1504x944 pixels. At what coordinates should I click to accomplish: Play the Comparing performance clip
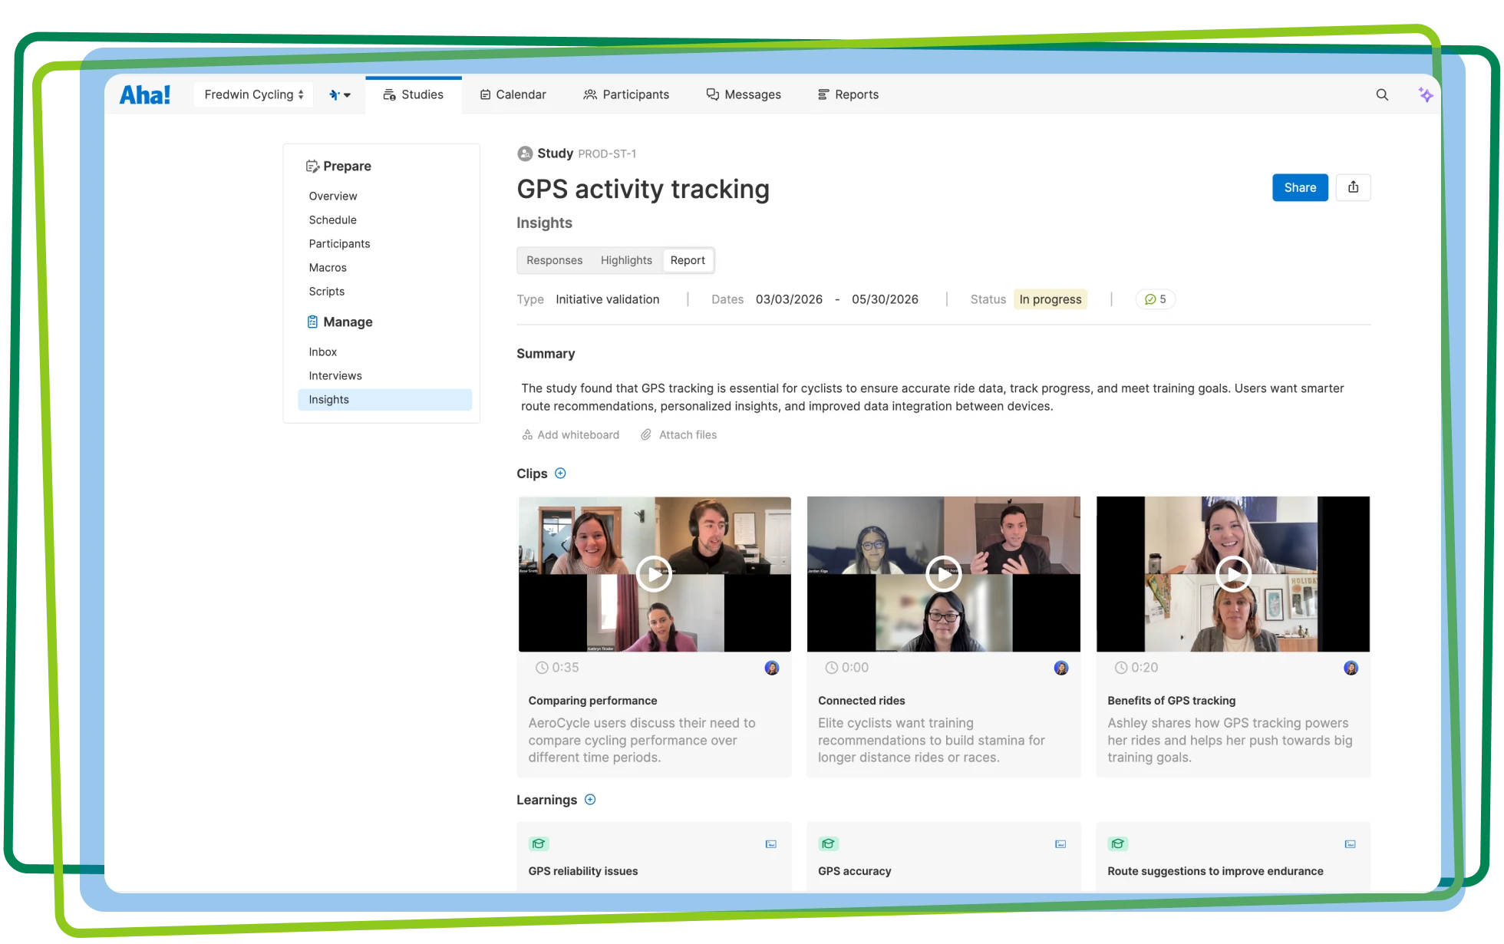[x=654, y=573]
